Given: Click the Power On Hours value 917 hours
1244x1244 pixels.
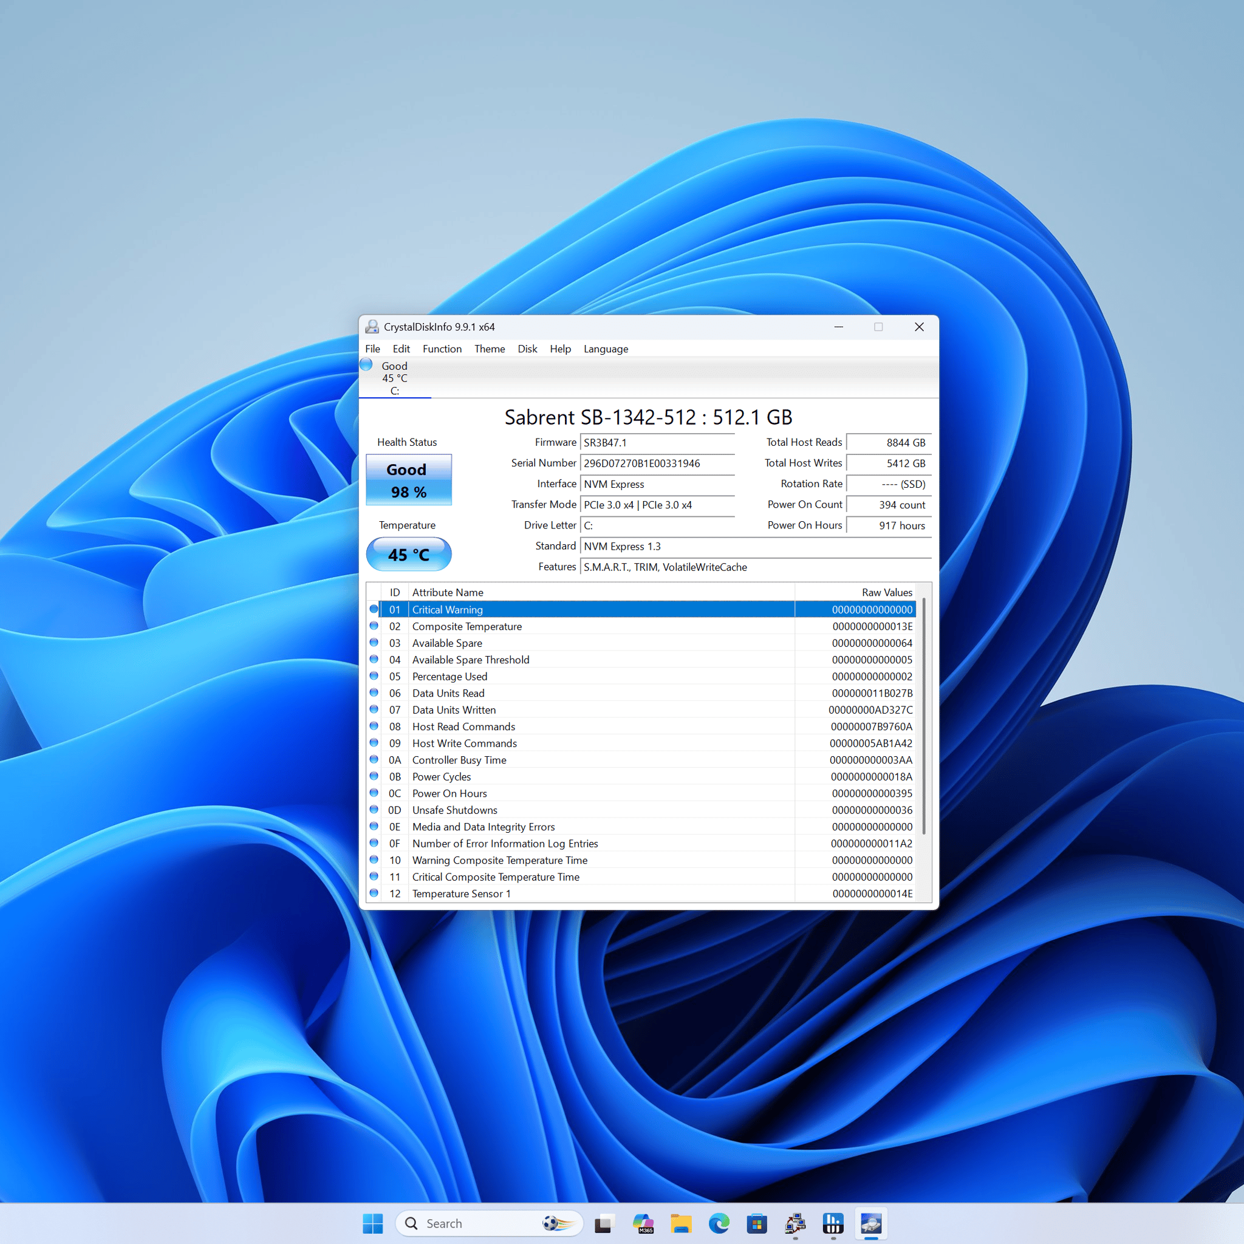Looking at the screenshot, I should point(889,525).
